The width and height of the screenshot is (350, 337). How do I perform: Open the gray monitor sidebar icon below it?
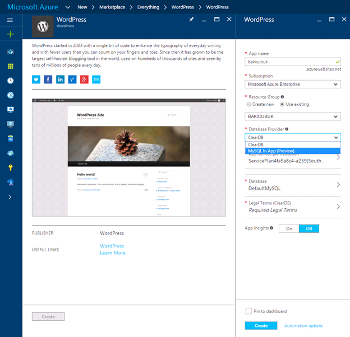[x=10, y=124]
